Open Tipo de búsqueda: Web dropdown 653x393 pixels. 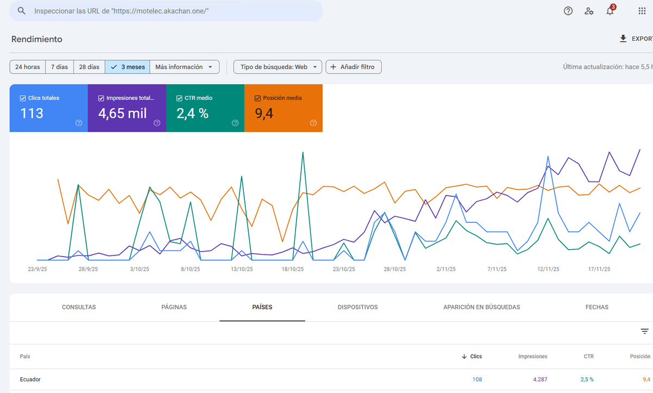click(278, 67)
